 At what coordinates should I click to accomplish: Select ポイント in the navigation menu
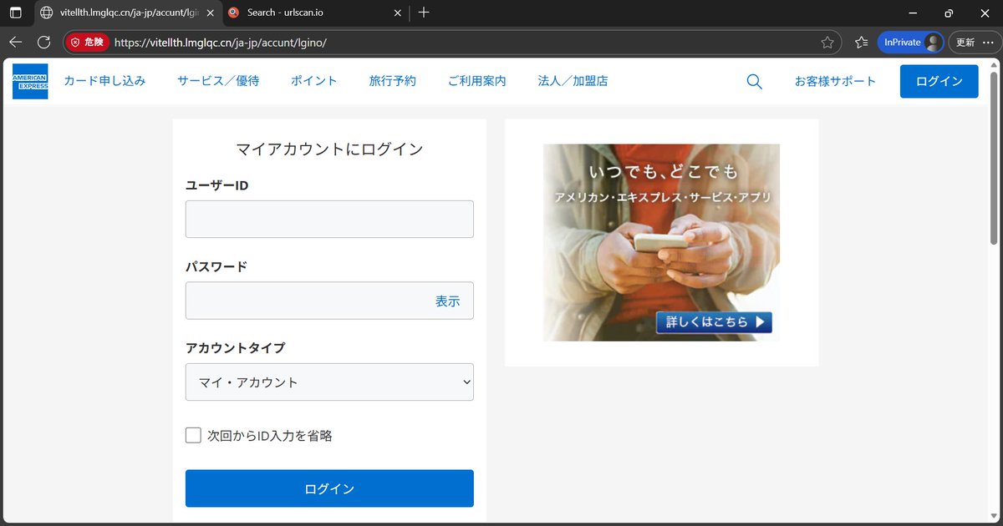pos(313,81)
